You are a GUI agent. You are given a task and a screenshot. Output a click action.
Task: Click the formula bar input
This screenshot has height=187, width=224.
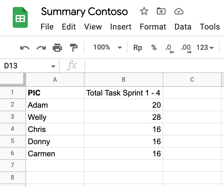(153, 66)
